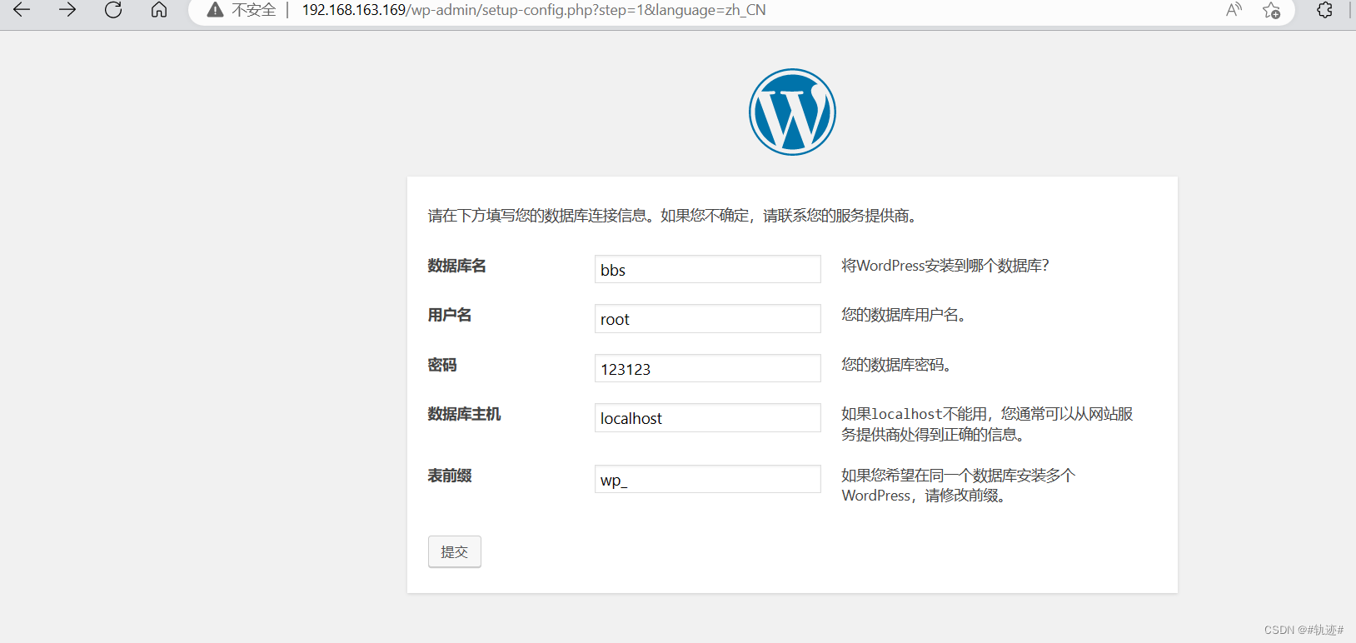Click the text 您的数据库密码。
Image resolution: width=1356 pixels, height=643 pixels.
click(x=896, y=365)
